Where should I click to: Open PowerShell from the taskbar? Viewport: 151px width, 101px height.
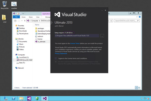pos(14,98)
